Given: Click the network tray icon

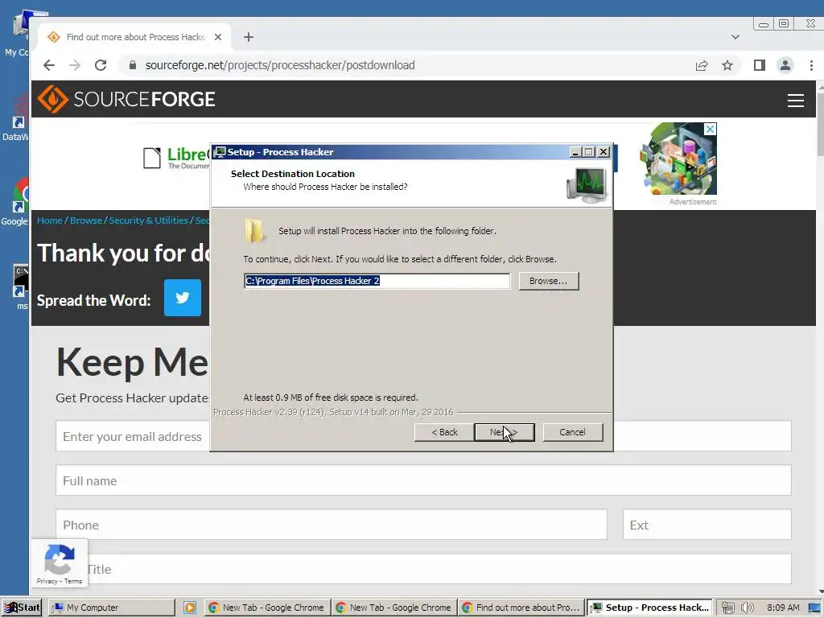Looking at the screenshot, I should 727,608.
